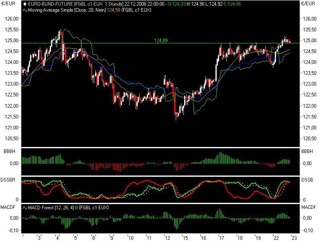Viewport: 321px width, 241px height.
Task: Click the '16 date marker on time axis
Action: [x=203, y=238]
